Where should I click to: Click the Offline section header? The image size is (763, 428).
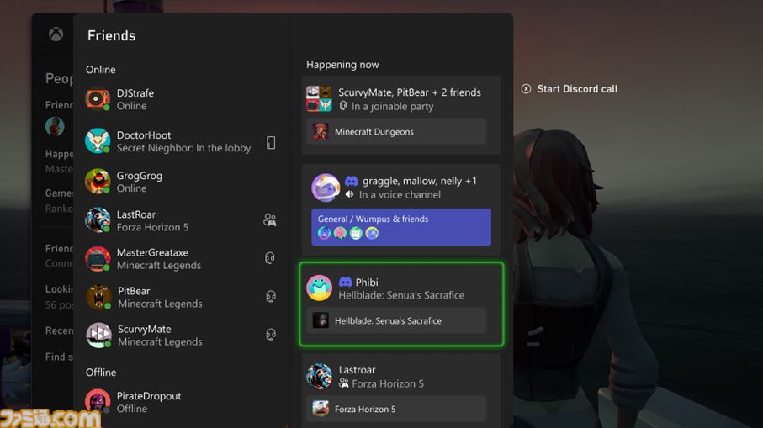101,372
